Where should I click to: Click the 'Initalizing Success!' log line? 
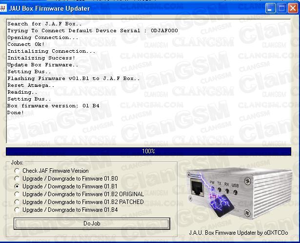(41, 58)
